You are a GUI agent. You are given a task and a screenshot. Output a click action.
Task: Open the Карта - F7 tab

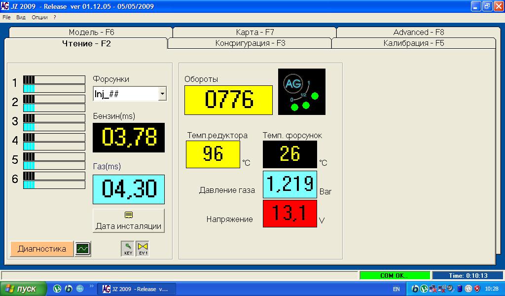[x=254, y=32]
